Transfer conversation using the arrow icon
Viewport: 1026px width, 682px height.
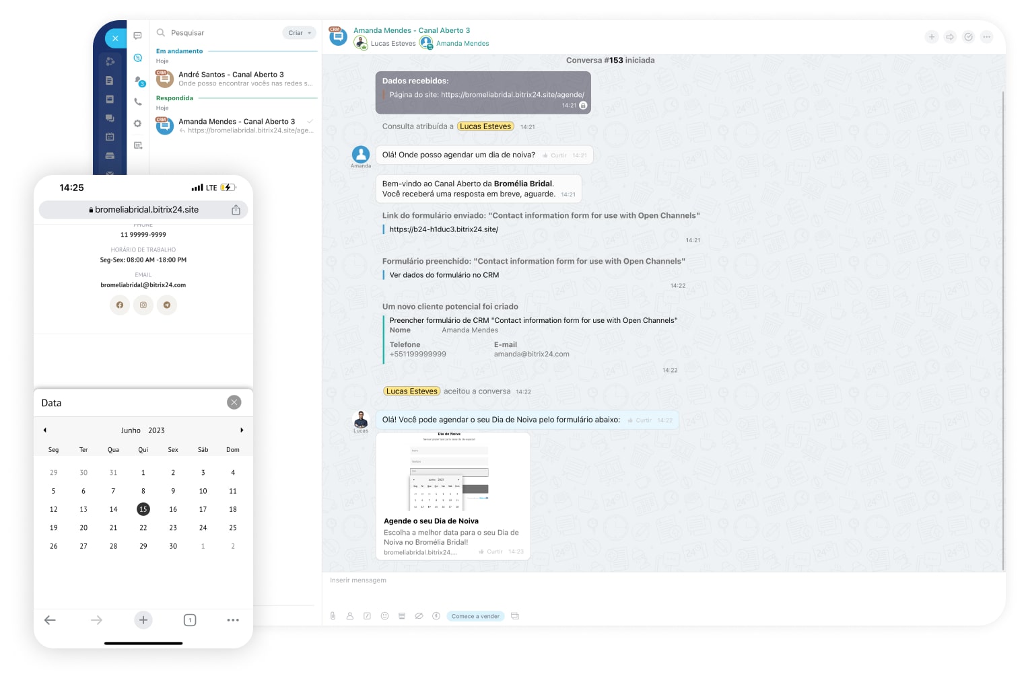tap(950, 37)
